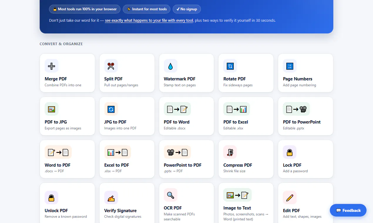Open the Watermark PDF droplet icon
Screen dimensions: 373x223
click(x=171, y=66)
